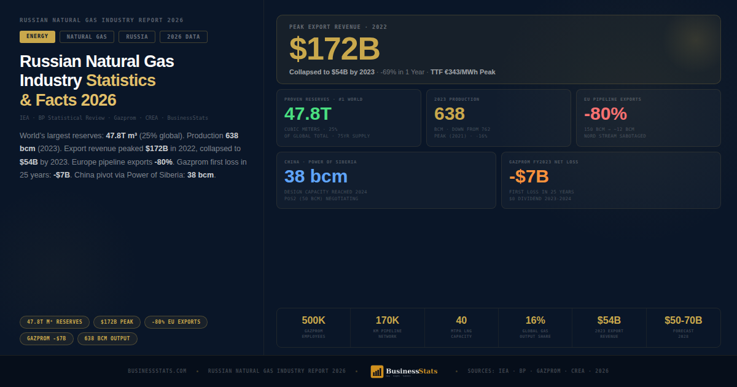Viewport: 737px width, 387px height.
Task: Click the Power of Siberia 38 bcm card
Action: tap(386, 180)
